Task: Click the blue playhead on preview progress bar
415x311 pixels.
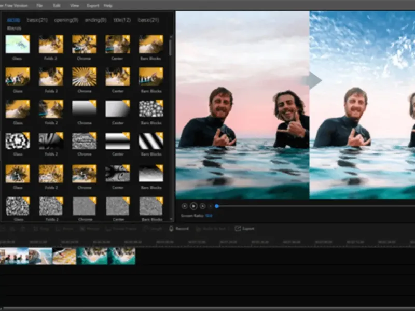Action: (x=217, y=206)
